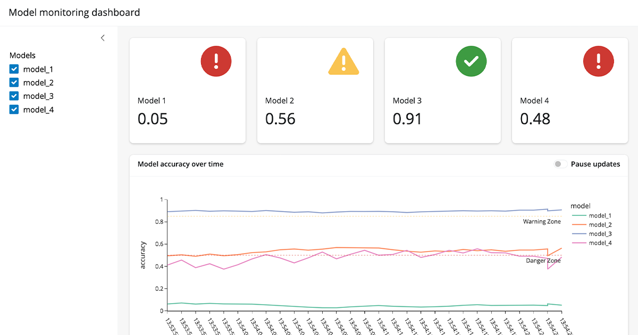Select model_3 legend entry in chart
This screenshot has height=335, width=638.
pos(600,233)
